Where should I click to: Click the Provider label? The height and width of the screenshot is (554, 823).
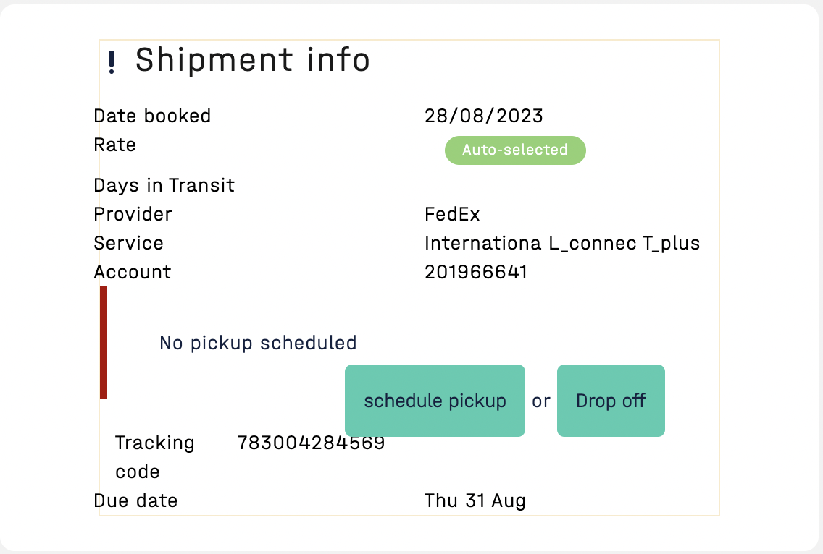point(133,214)
